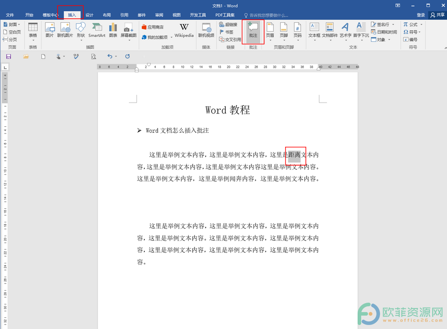This screenshot has height=329, width=447.
Task: Switch to the References (引用) tab
Action: tap(124, 15)
